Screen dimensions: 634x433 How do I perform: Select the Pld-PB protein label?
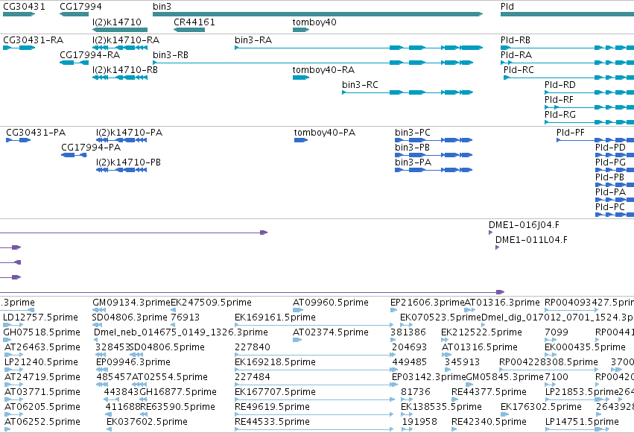point(609,177)
